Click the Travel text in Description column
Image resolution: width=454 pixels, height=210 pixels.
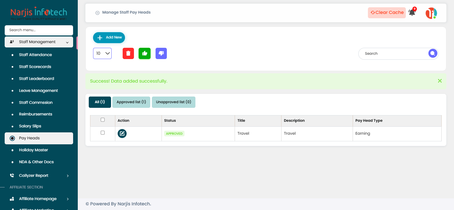290,133
